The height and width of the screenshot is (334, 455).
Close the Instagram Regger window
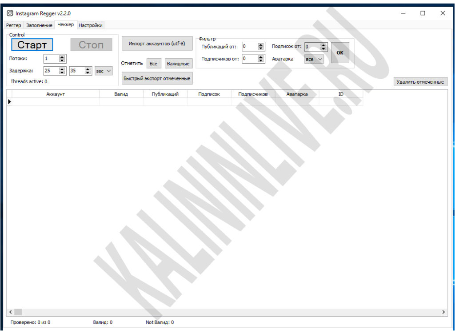(443, 13)
